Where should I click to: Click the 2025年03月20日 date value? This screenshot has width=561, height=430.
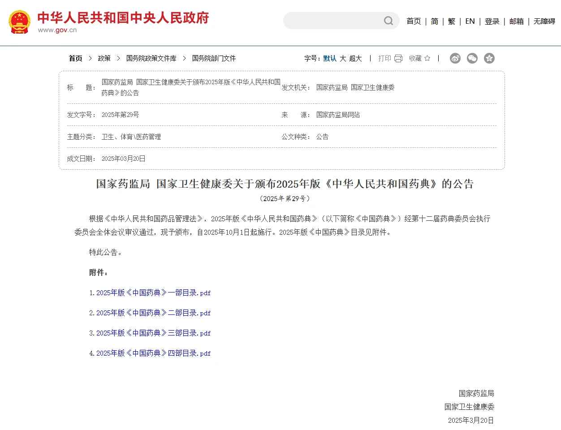(x=123, y=159)
